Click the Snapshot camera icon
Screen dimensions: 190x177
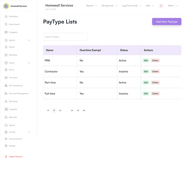point(6,109)
